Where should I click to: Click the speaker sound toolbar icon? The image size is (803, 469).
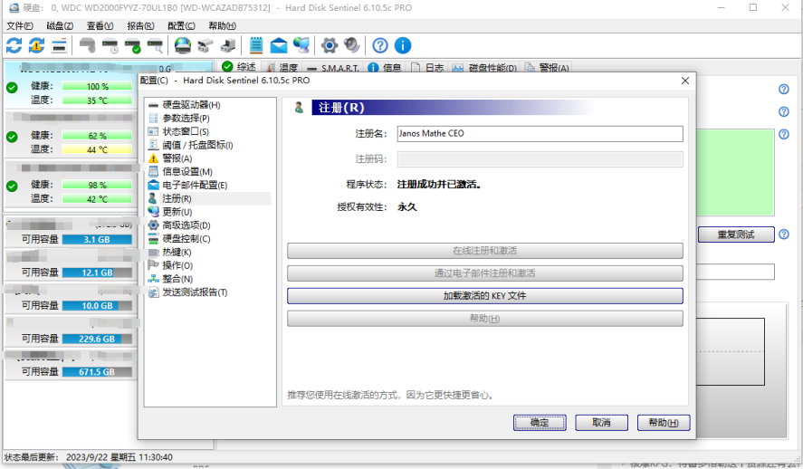tap(352, 45)
